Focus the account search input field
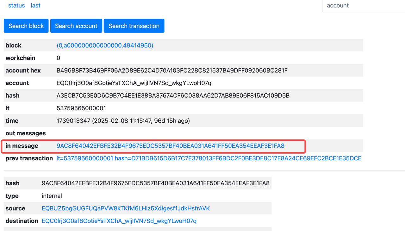Image resolution: width=405 pixels, height=231 pixels. pos(363,6)
